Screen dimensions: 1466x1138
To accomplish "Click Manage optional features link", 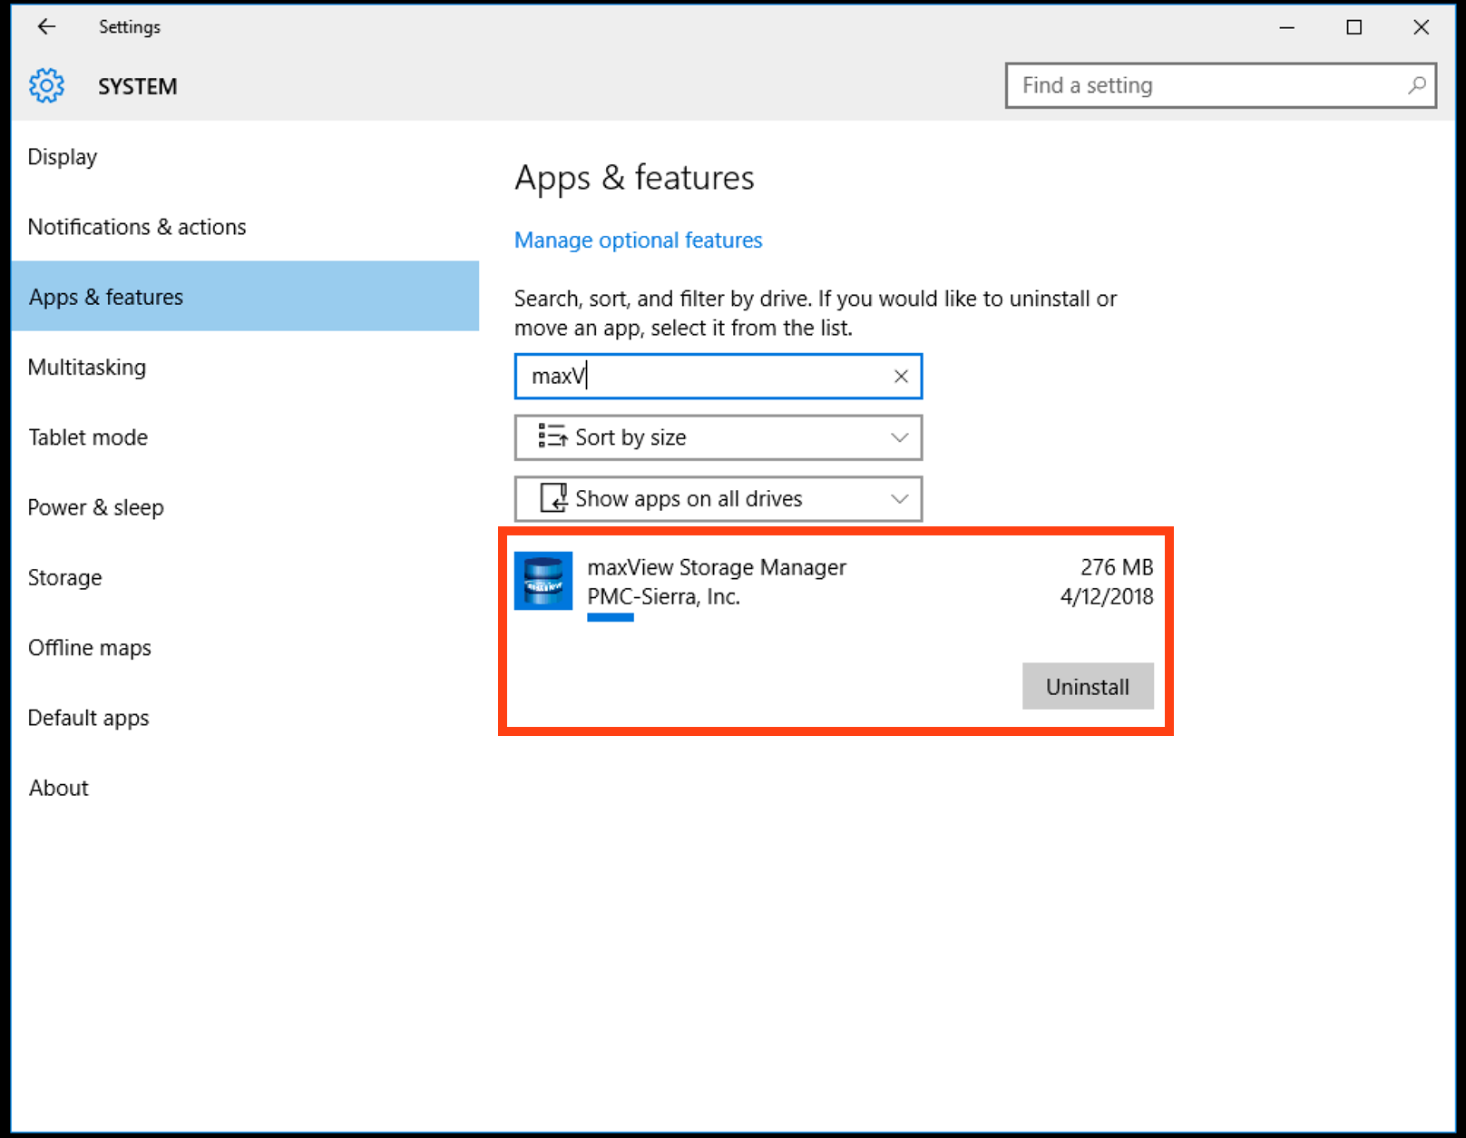I will [638, 240].
